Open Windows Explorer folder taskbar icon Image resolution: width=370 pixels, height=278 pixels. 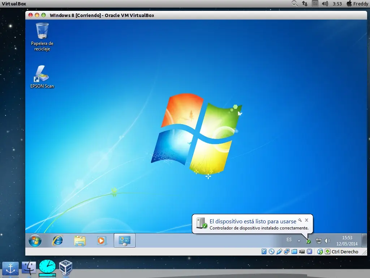[x=80, y=241]
